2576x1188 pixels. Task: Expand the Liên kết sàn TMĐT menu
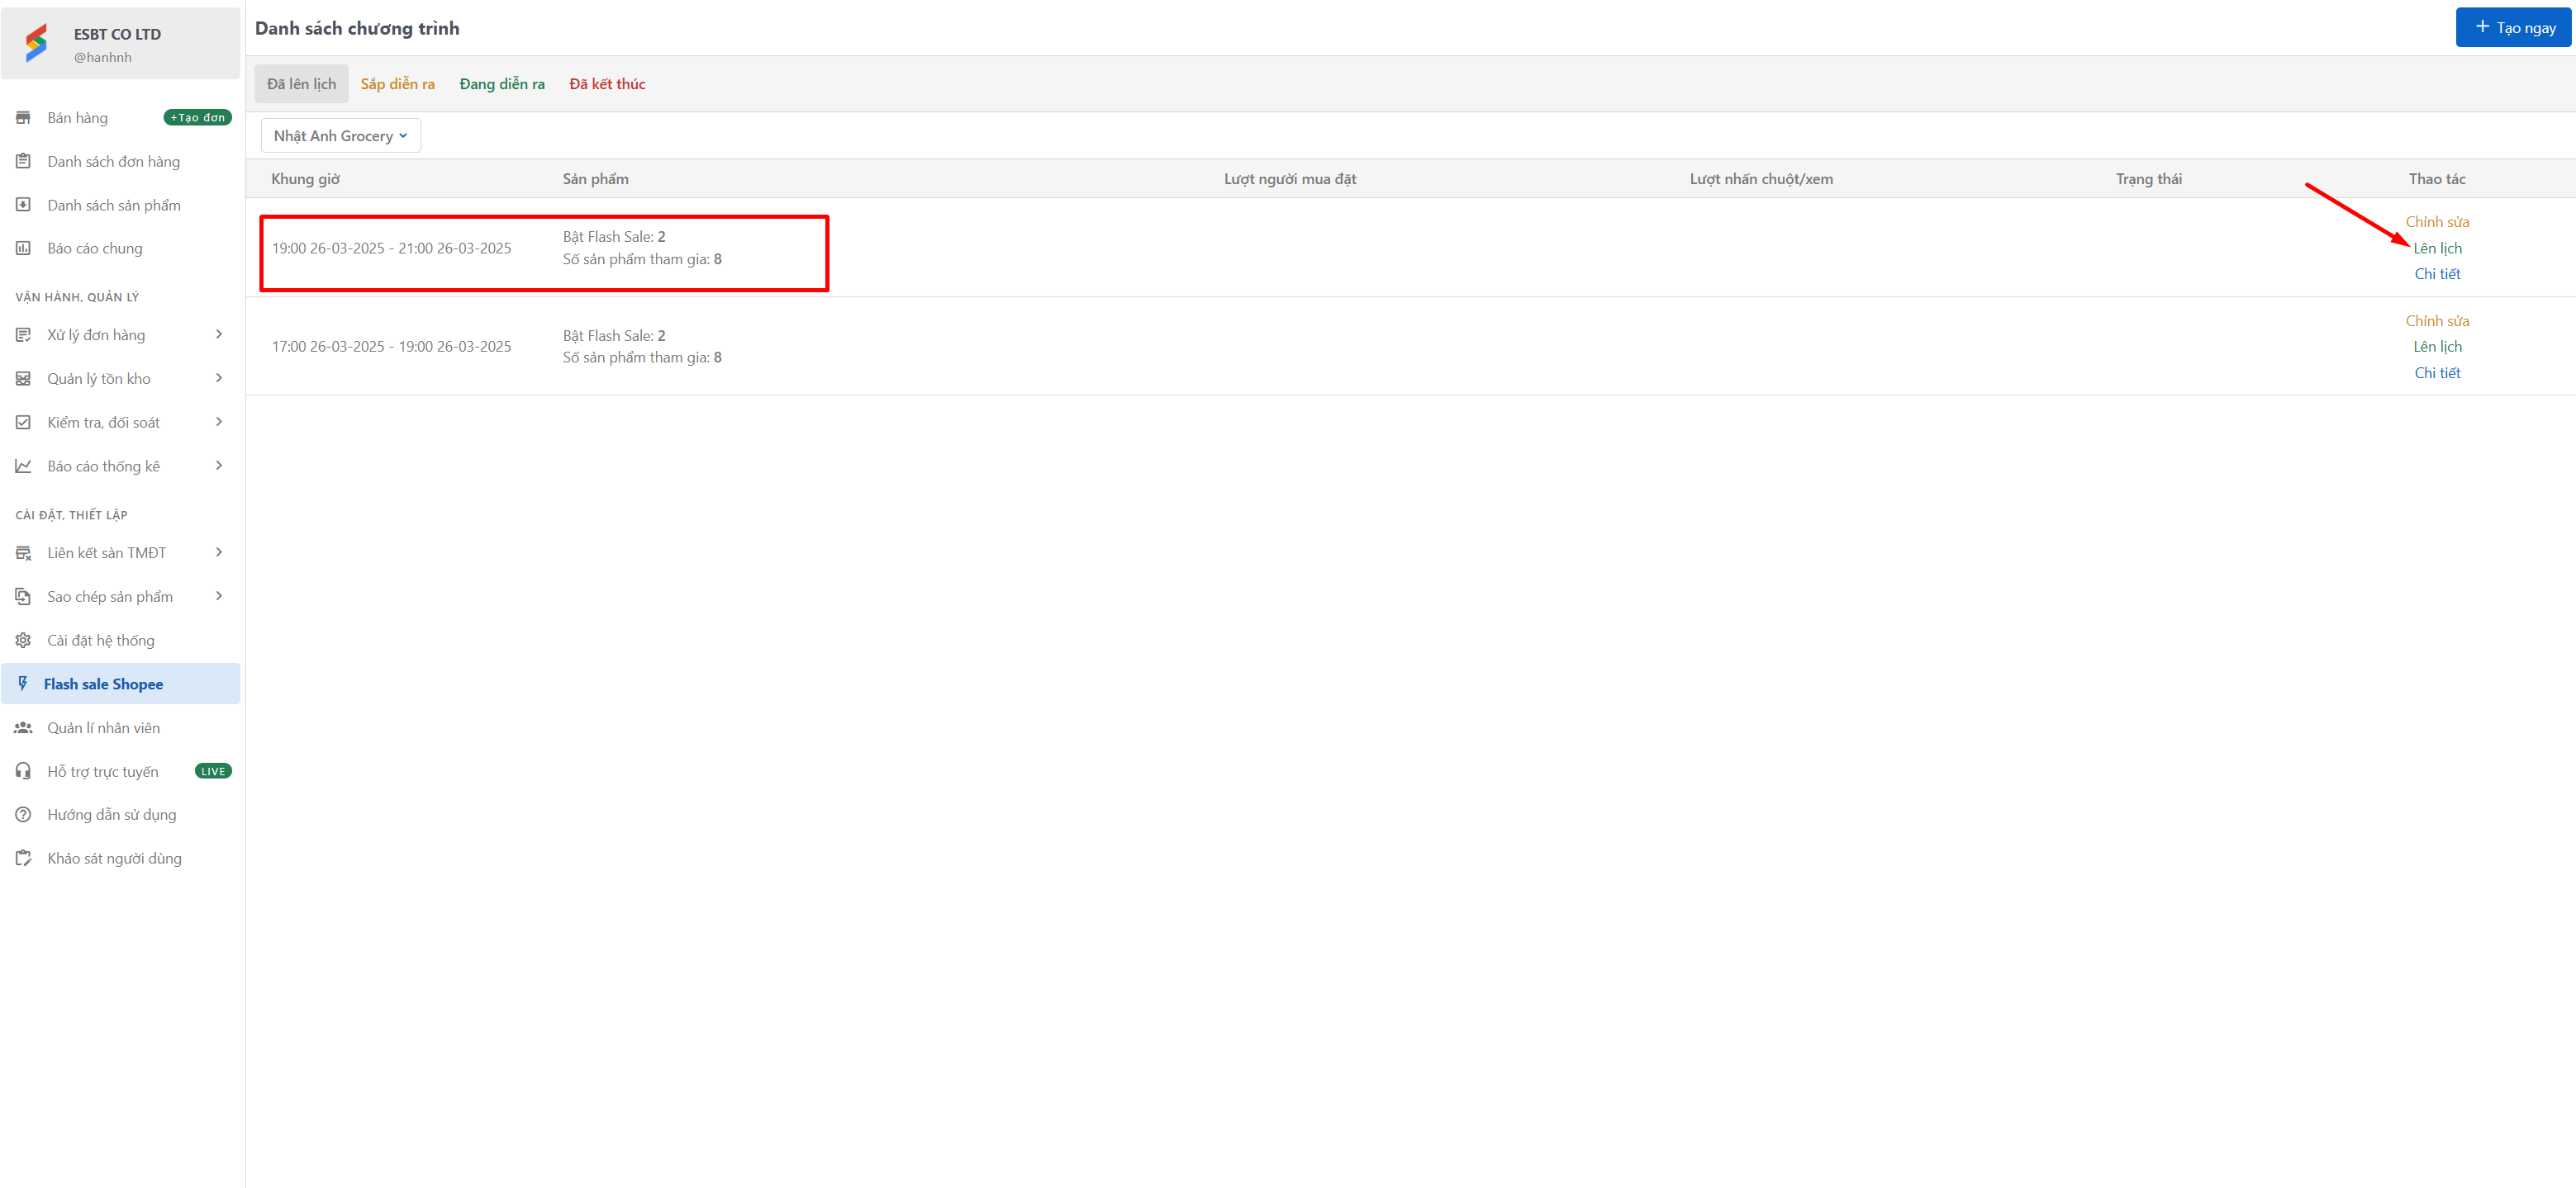[x=219, y=552]
